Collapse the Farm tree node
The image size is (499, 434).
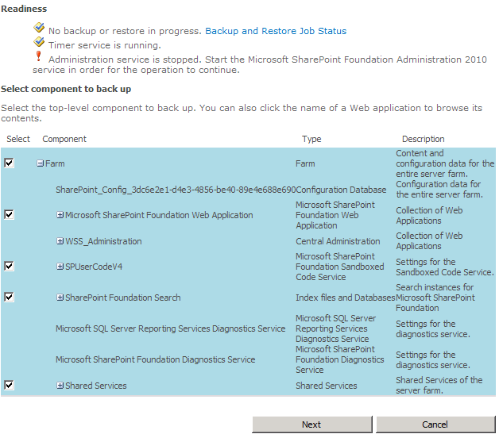[x=40, y=163]
